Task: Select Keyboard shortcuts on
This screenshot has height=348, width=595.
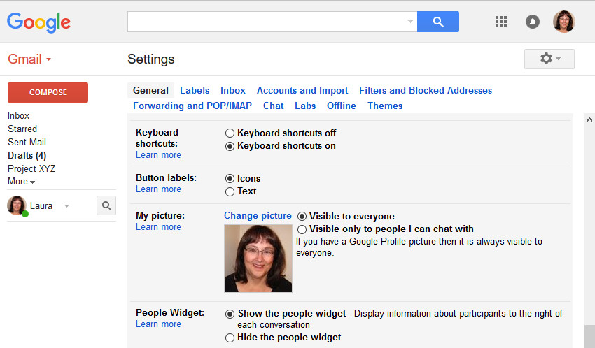Action: 230,146
